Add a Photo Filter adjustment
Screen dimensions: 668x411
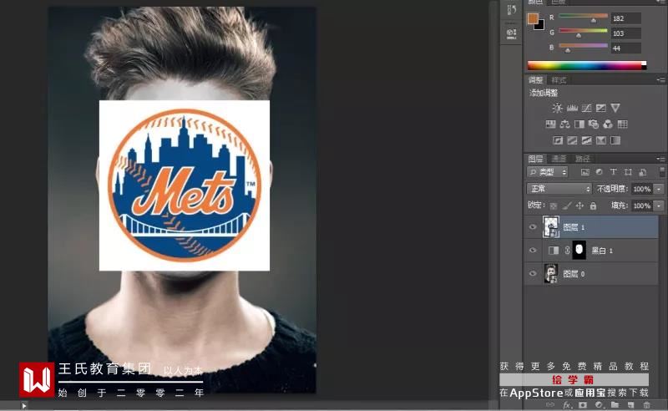(594, 124)
